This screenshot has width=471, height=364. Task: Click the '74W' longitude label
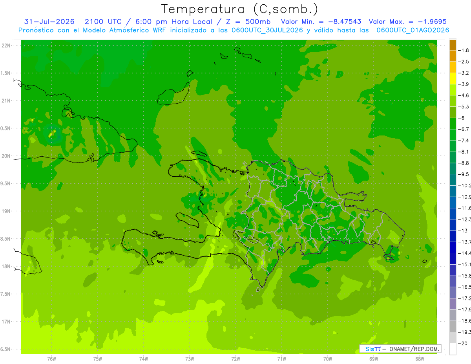tap(144, 359)
